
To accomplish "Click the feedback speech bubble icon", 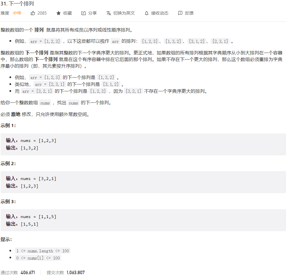I will [x=180, y=13].
